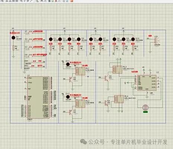This screenshot has height=149, width=173.
Task: Select relay RL4
Action: [x=119, y=99]
